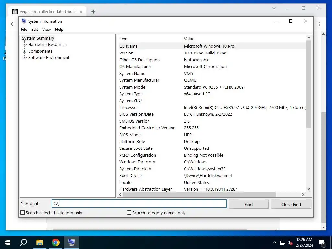Select Embedded Controller Version row
The image size is (332, 249).
[x=212, y=128]
